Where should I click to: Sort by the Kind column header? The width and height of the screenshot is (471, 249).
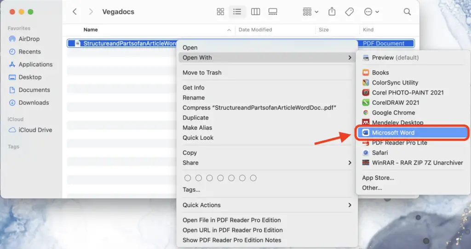pos(368,30)
